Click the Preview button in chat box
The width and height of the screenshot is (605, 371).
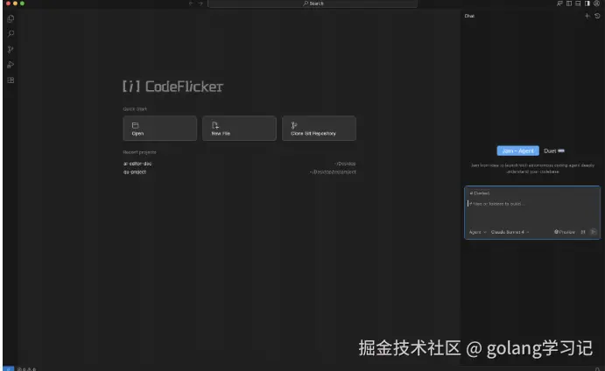click(x=565, y=232)
